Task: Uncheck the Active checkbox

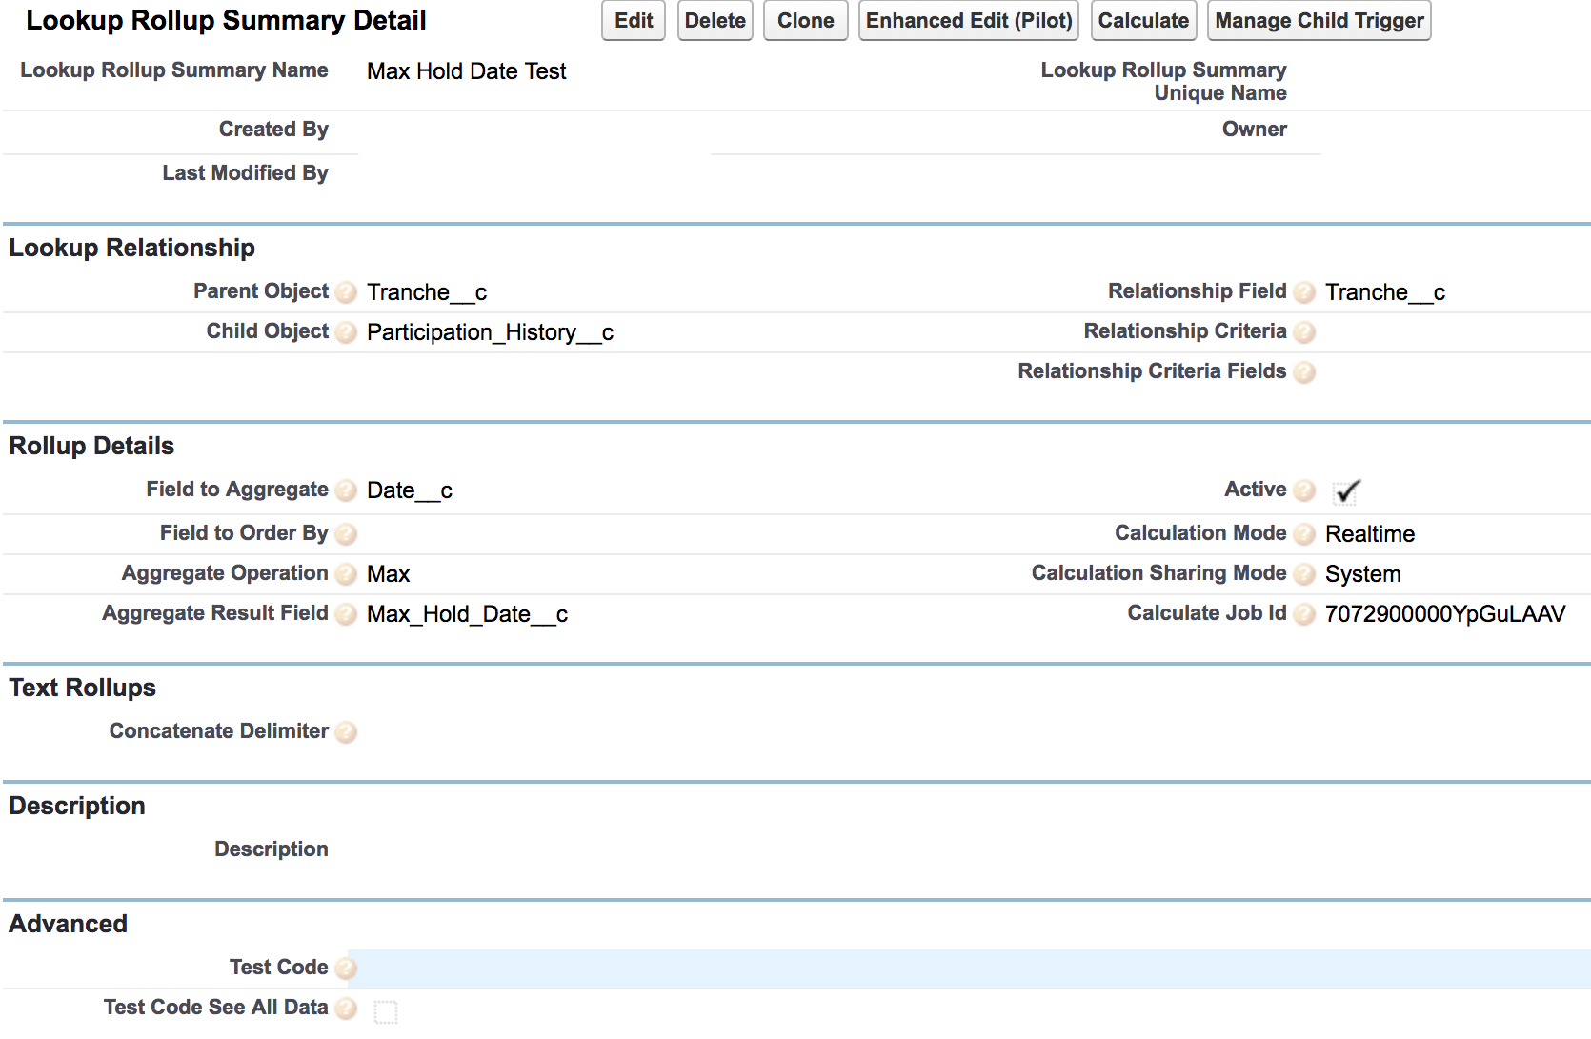Action: pyautogui.click(x=1344, y=490)
